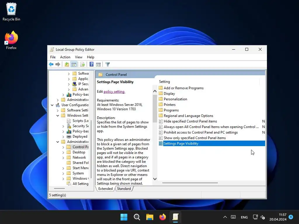299x224 pixels.
Task: Go back with the blue Back arrow
Action: pos(51,64)
